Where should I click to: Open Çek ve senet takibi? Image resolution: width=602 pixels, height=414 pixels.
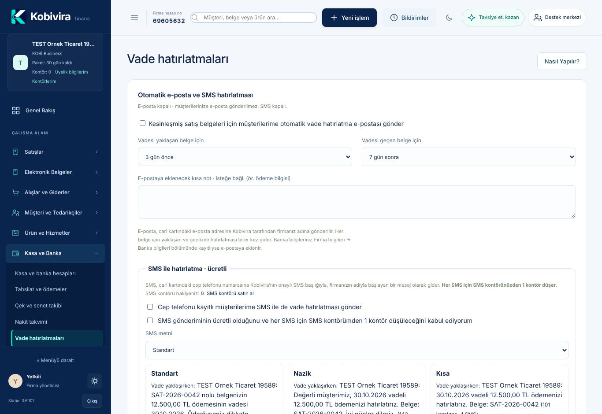point(39,306)
